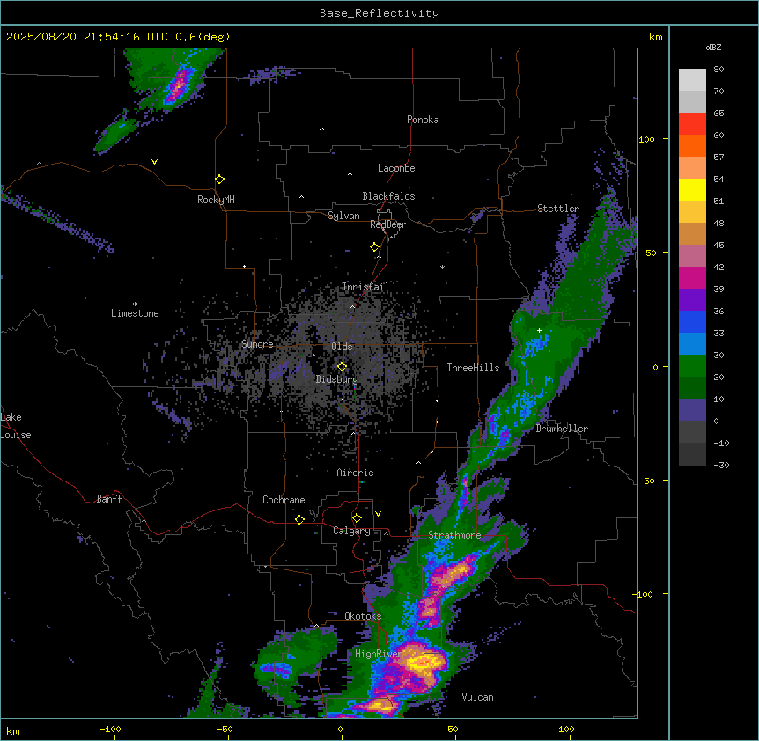Click the Ponoka city label
Image resolution: width=759 pixels, height=741 pixels.
coord(423,120)
